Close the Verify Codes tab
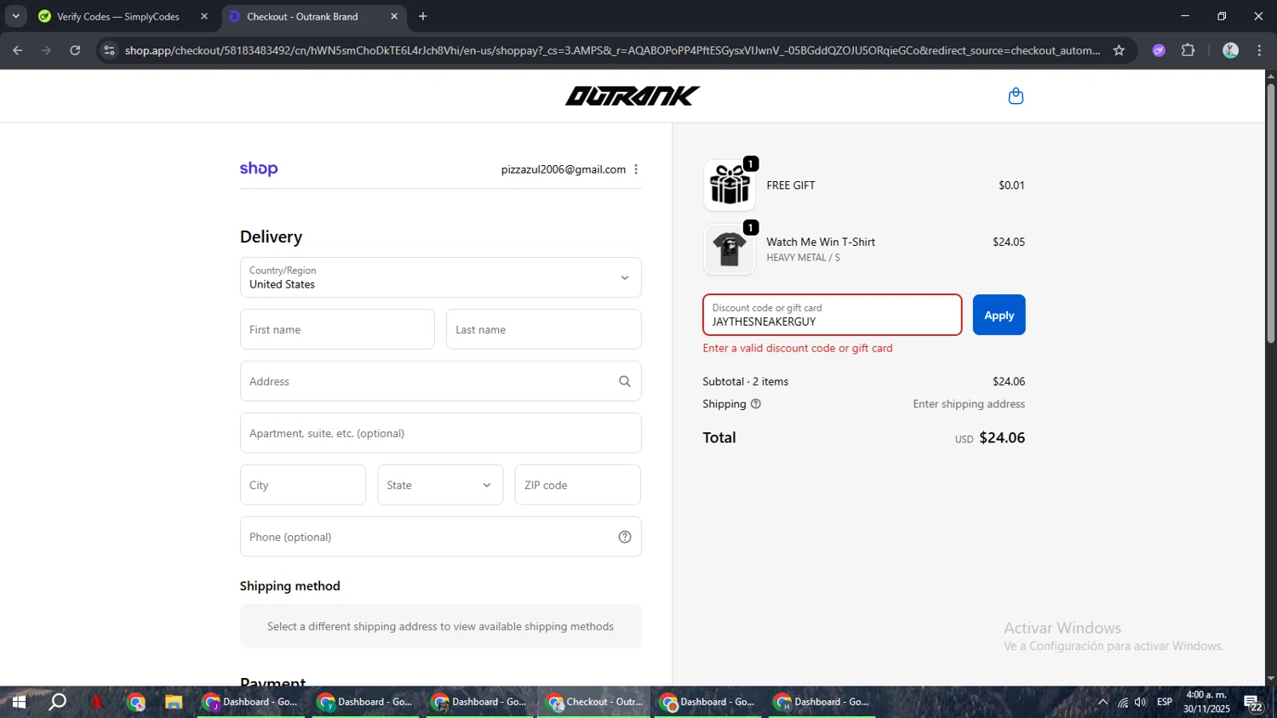Image resolution: width=1277 pixels, height=718 pixels. (204, 16)
